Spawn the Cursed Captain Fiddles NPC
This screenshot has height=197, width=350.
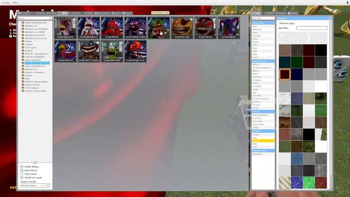(x=135, y=28)
